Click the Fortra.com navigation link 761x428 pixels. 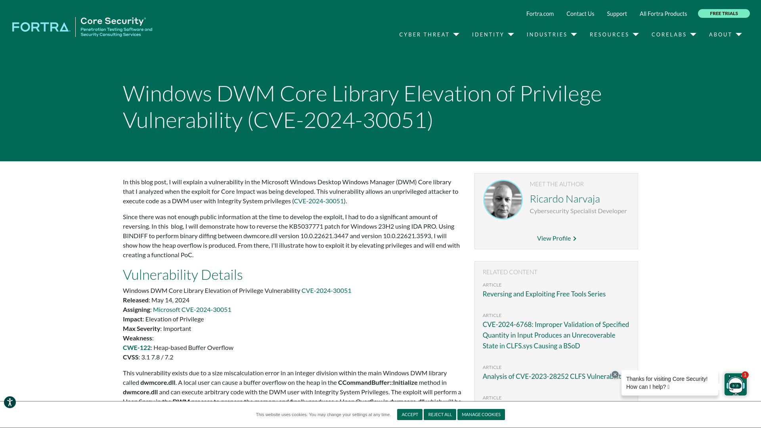(x=540, y=13)
